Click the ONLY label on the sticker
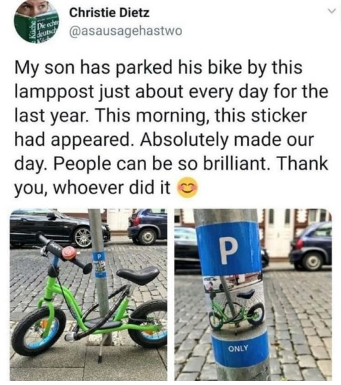 click(238, 348)
